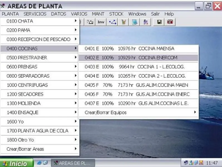Open the DATOS menu
Screen dimensions: 222x167
pos(58,14)
